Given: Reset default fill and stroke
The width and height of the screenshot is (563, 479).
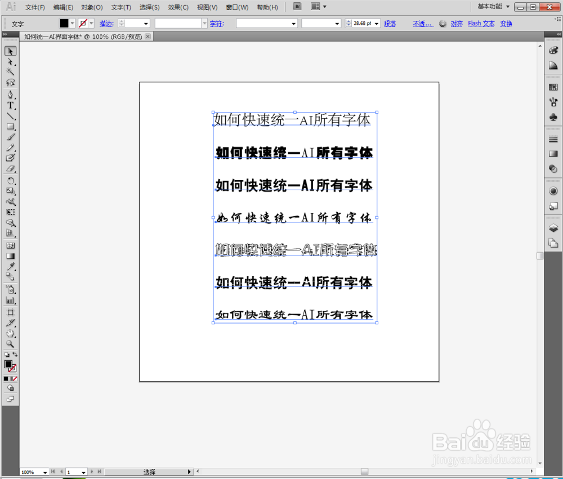Looking at the screenshot, I should [x=7, y=355].
